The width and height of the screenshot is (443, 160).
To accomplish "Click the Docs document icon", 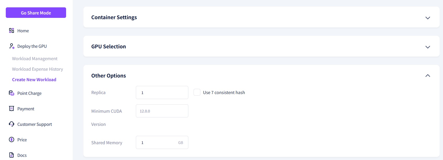I will tap(12, 155).
